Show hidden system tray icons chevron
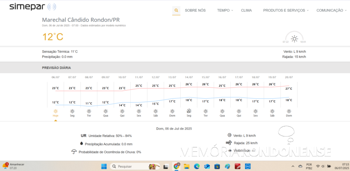Image resolution: width=350 pixels, height=171 pixels. [x=292, y=166]
